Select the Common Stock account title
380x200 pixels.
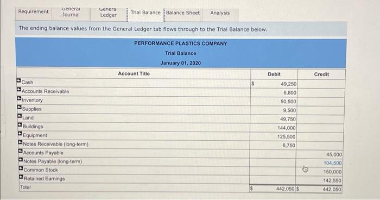click(41, 170)
